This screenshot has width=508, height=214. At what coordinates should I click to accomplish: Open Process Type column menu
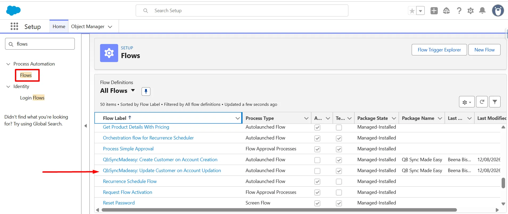point(306,118)
